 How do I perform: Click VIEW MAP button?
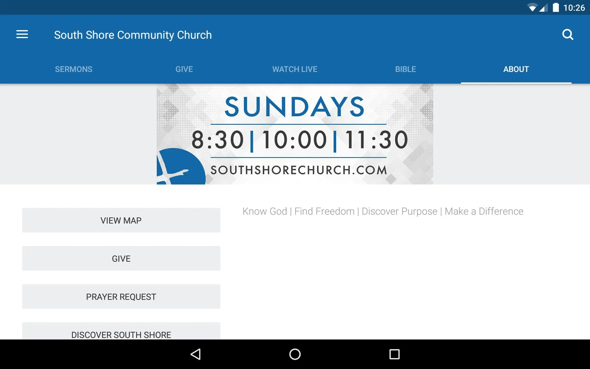(x=121, y=220)
